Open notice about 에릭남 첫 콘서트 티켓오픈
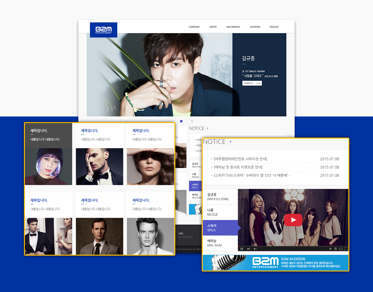The image size is (373, 292). point(238,167)
